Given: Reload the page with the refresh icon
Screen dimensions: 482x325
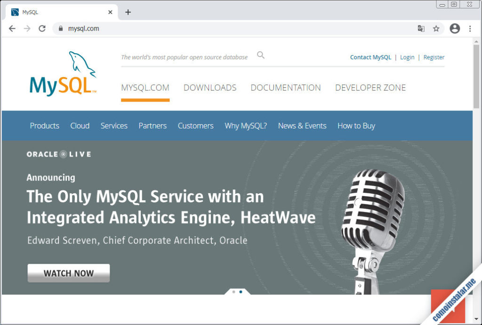Looking at the screenshot, I should coord(42,29).
